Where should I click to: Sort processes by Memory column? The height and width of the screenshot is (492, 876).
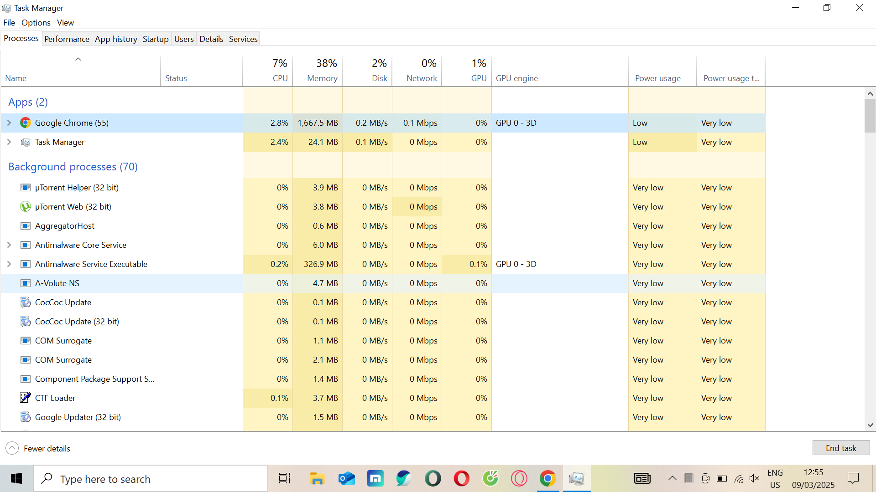click(x=318, y=72)
